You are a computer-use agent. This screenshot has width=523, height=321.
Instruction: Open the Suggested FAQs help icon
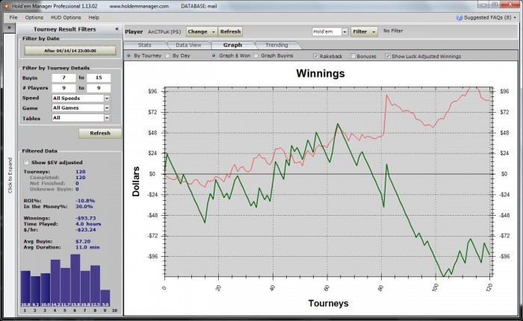coord(459,18)
